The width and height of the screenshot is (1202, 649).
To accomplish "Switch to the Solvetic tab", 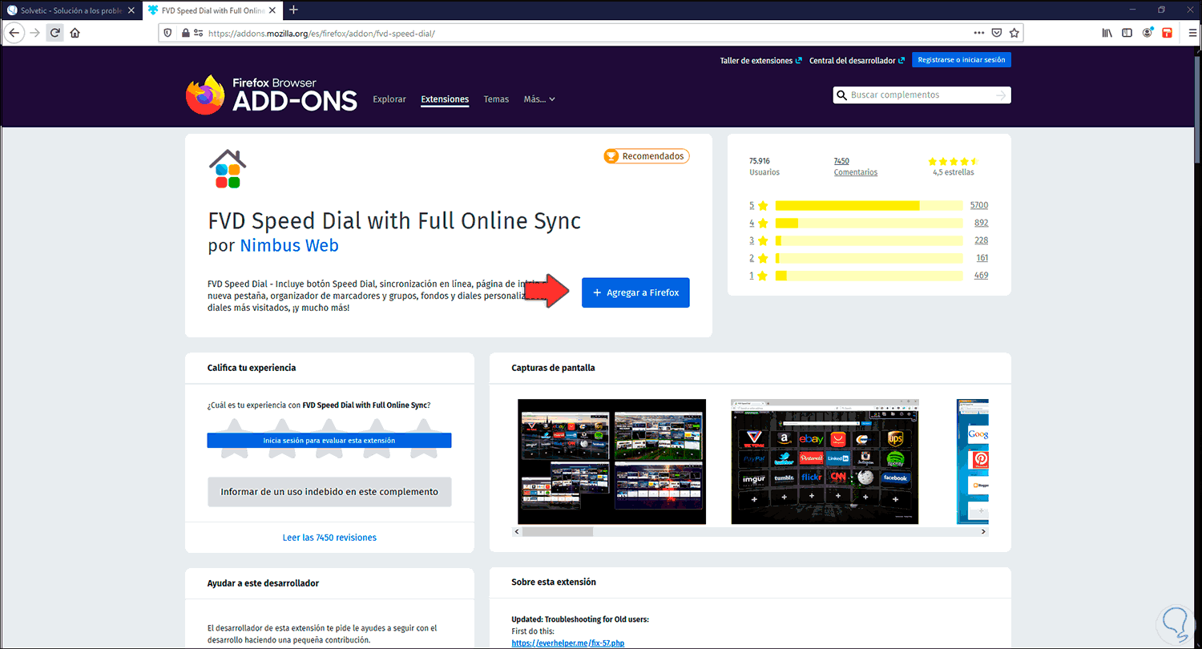I will click(71, 10).
